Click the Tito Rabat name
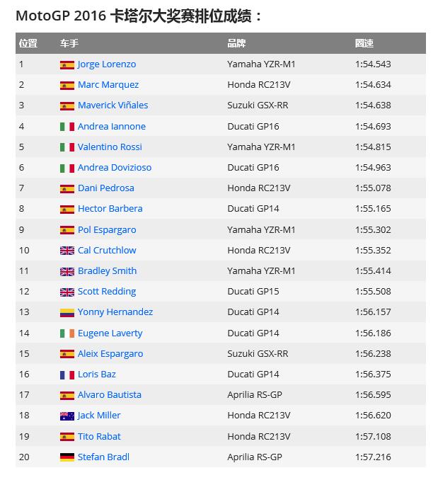The height and width of the screenshot is (480, 438). [99, 437]
